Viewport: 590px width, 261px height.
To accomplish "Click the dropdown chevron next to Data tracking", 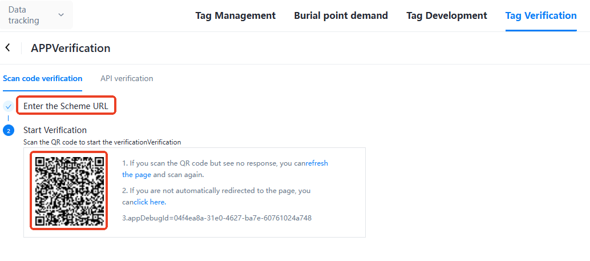I will pyautogui.click(x=61, y=15).
